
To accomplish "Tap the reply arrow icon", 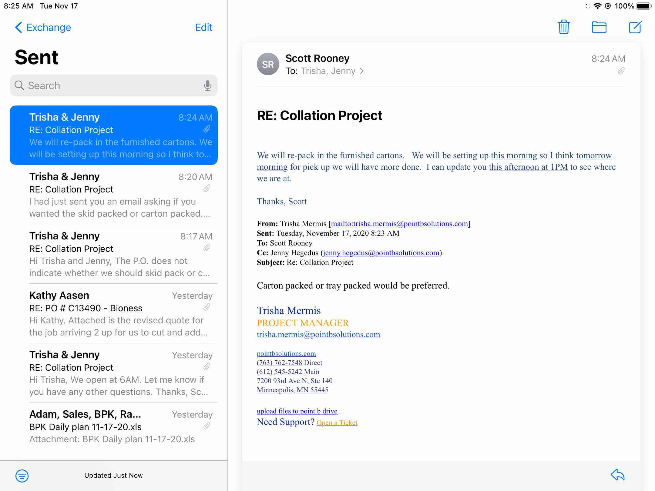I will [617, 475].
